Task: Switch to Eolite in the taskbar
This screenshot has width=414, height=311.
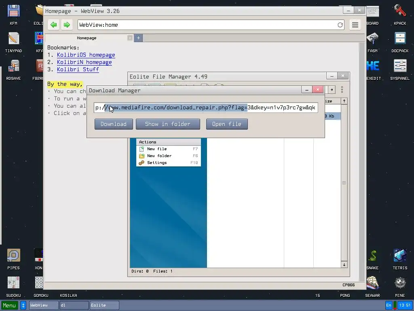Action: (104, 305)
